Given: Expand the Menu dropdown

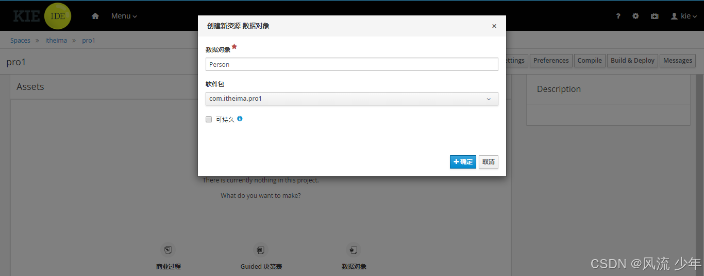Looking at the screenshot, I should pos(124,16).
